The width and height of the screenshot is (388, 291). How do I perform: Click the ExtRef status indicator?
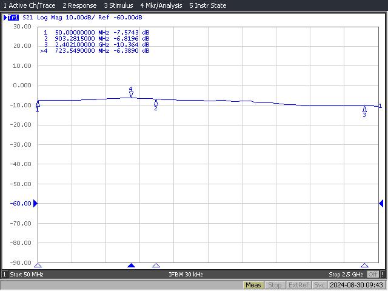[298, 286]
